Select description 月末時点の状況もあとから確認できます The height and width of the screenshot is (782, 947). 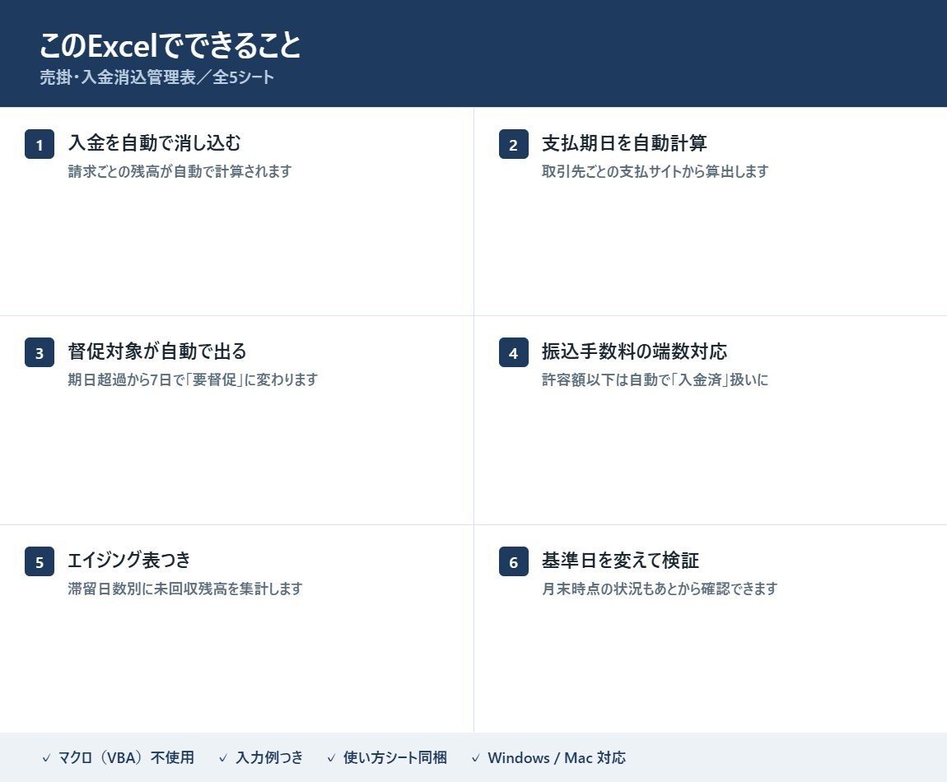[x=660, y=589]
